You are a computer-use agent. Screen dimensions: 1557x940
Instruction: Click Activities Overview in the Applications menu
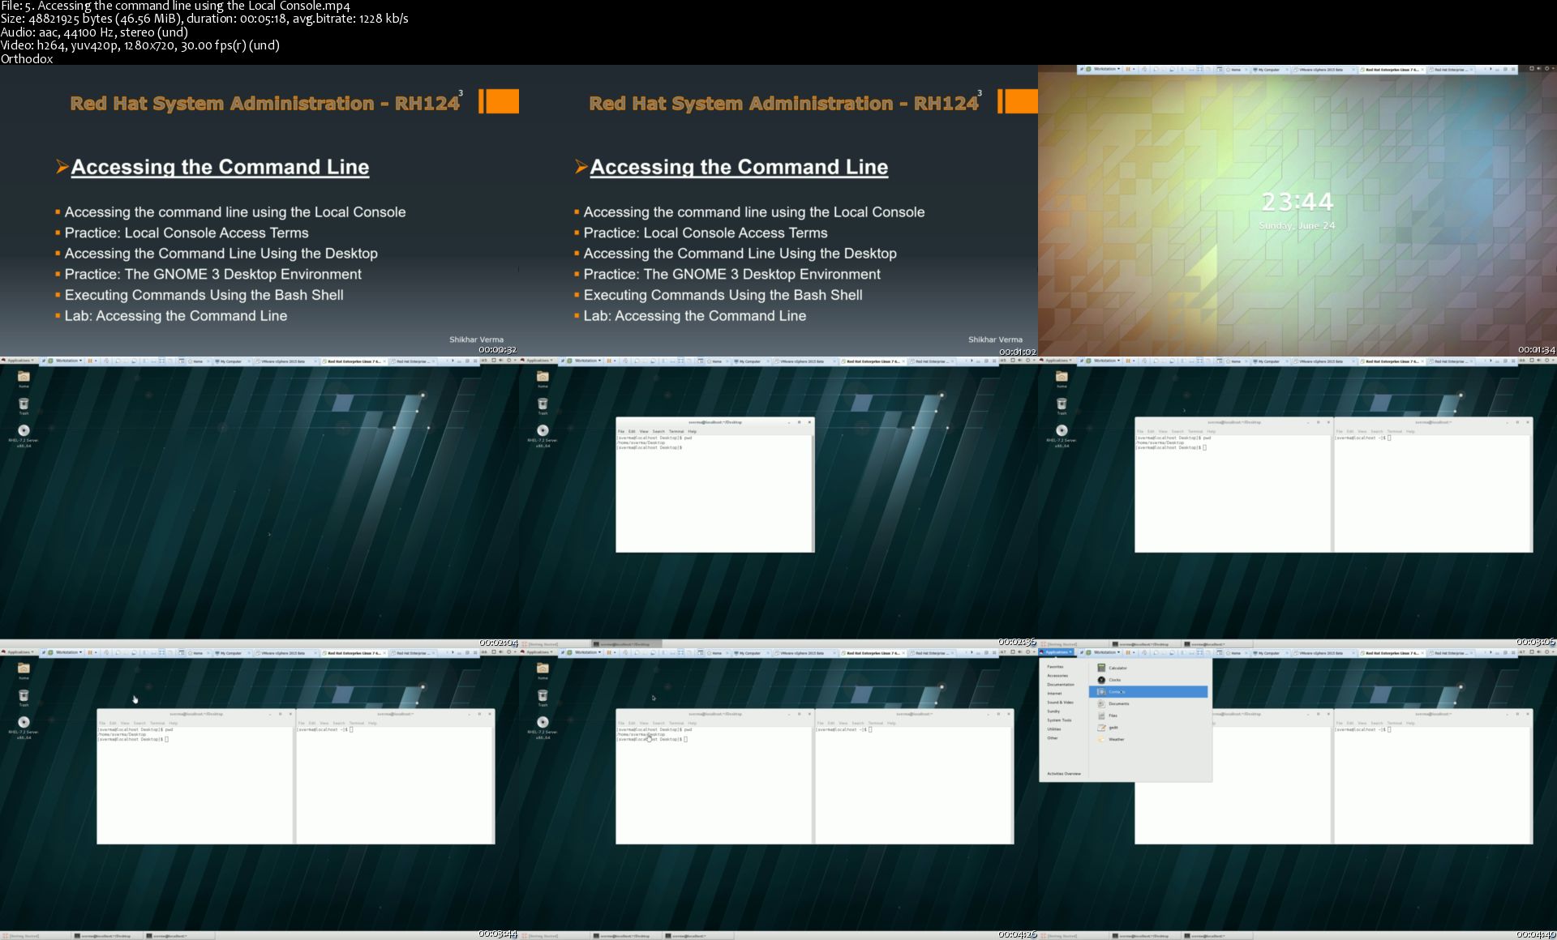[1064, 774]
